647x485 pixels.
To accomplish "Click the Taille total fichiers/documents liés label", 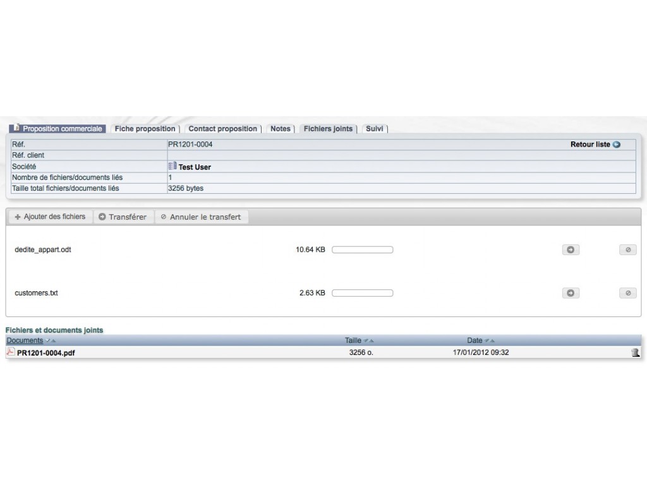I will (x=66, y=188).
